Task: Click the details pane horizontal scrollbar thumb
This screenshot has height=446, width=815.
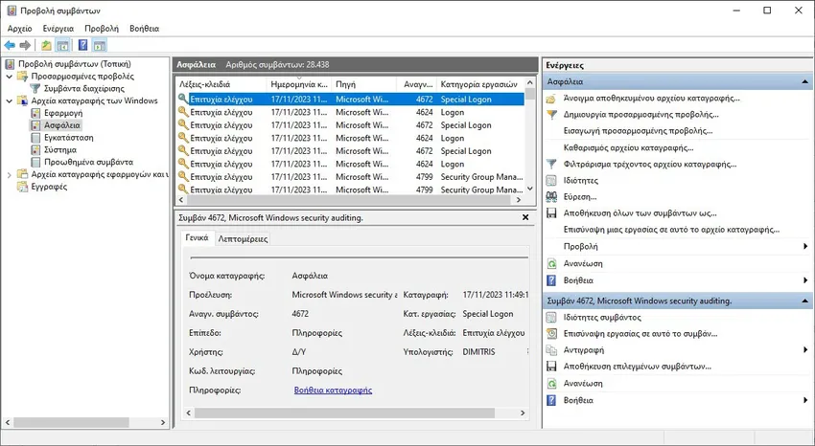Action: point(344,413)
